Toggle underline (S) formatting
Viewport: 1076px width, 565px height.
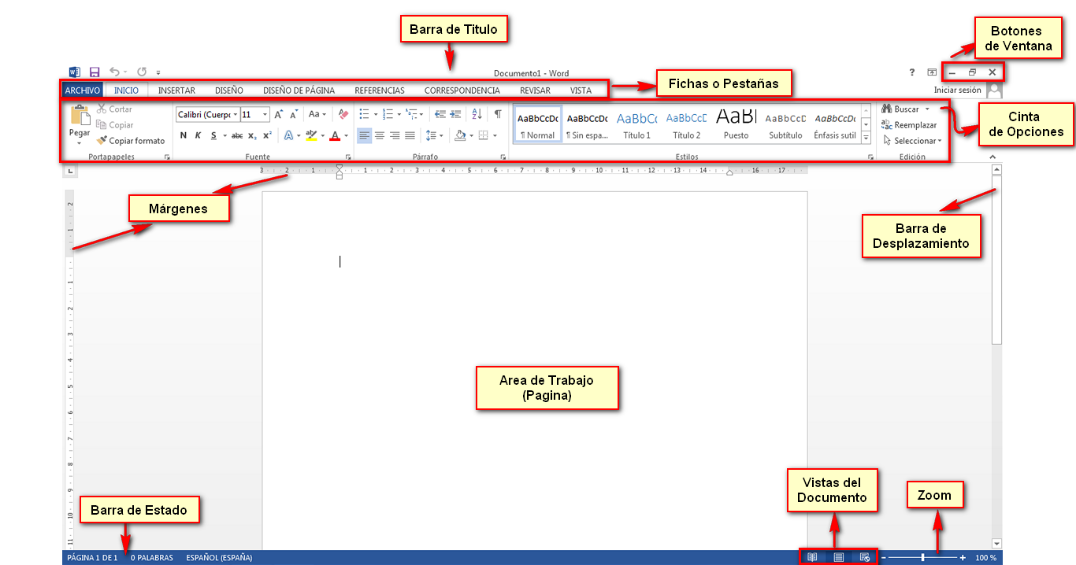213,135
